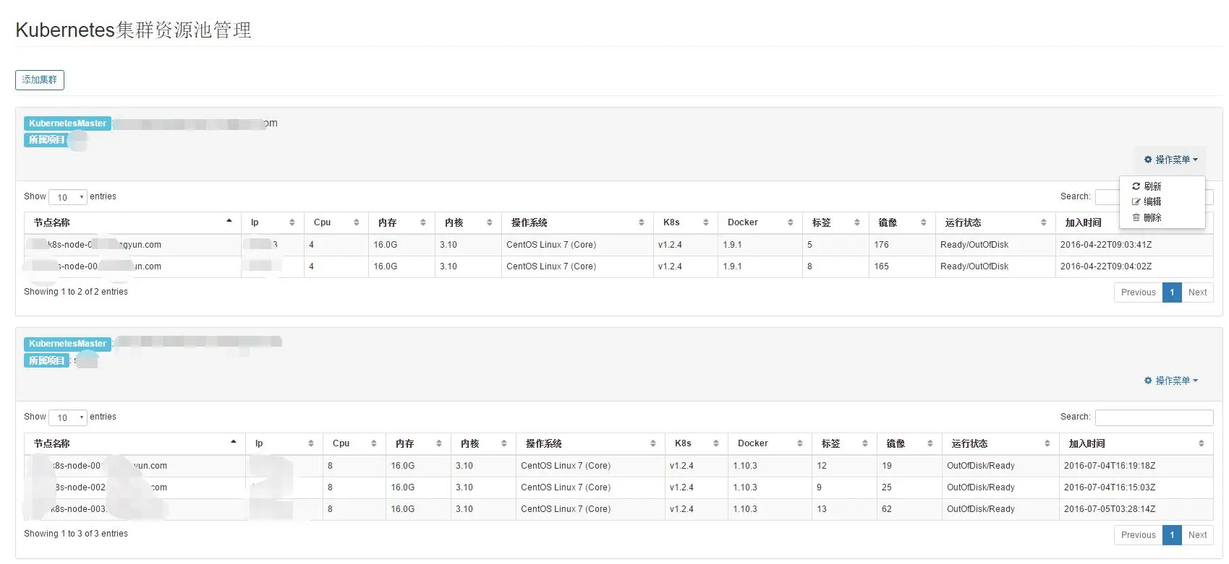The width and height of the screenshot is (1229, 564).
Task: Sort second table by Cpu column
Action: coord(354,443)
